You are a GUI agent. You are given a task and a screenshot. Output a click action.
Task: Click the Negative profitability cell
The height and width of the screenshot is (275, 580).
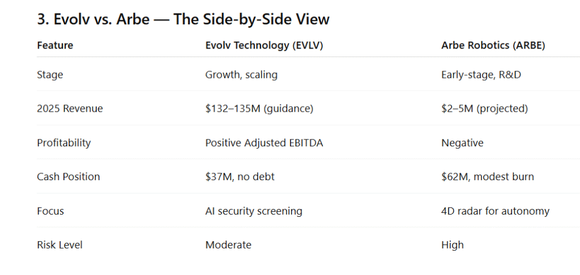coord(462,143)
